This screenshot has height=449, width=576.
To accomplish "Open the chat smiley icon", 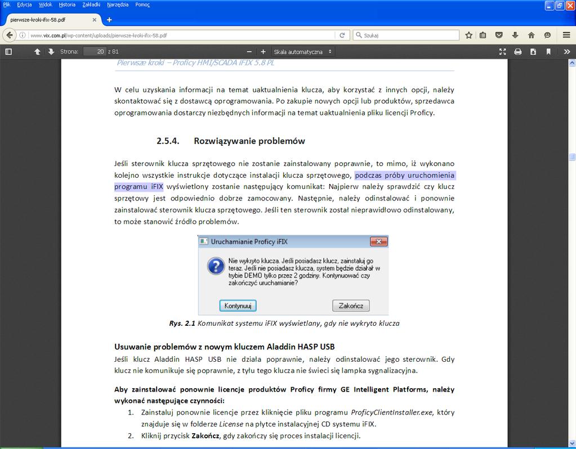I will (547, 35).
